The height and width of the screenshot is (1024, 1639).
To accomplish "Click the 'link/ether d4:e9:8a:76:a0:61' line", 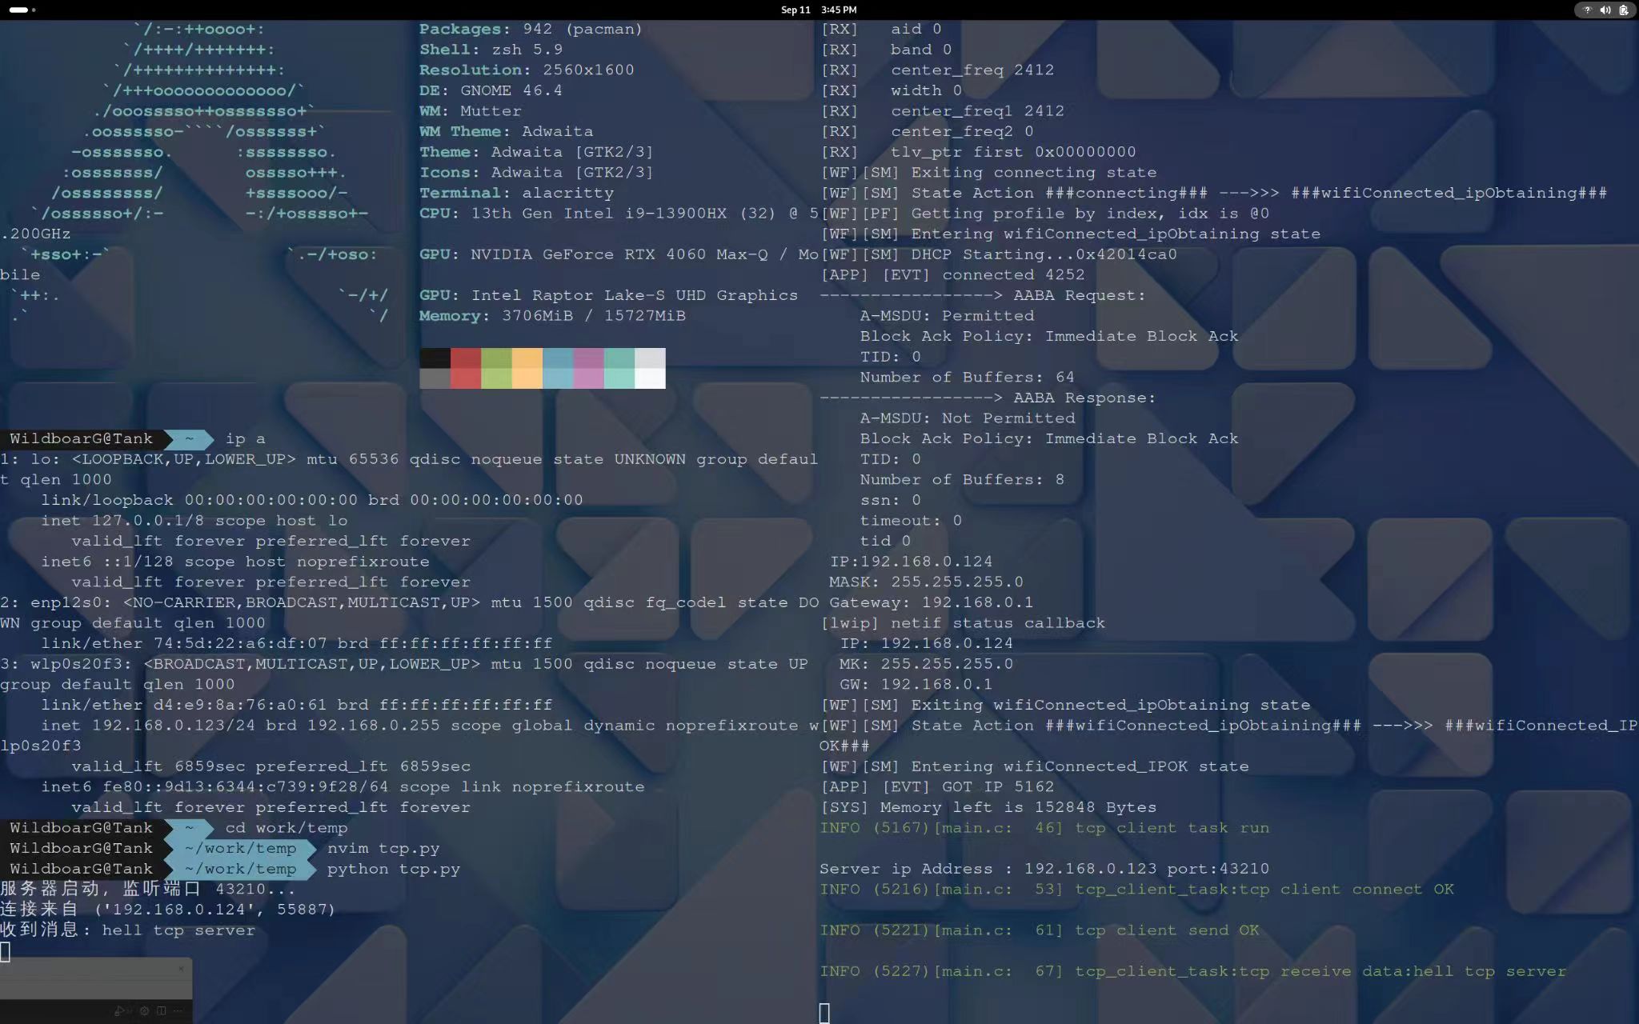I will [297, 705].
